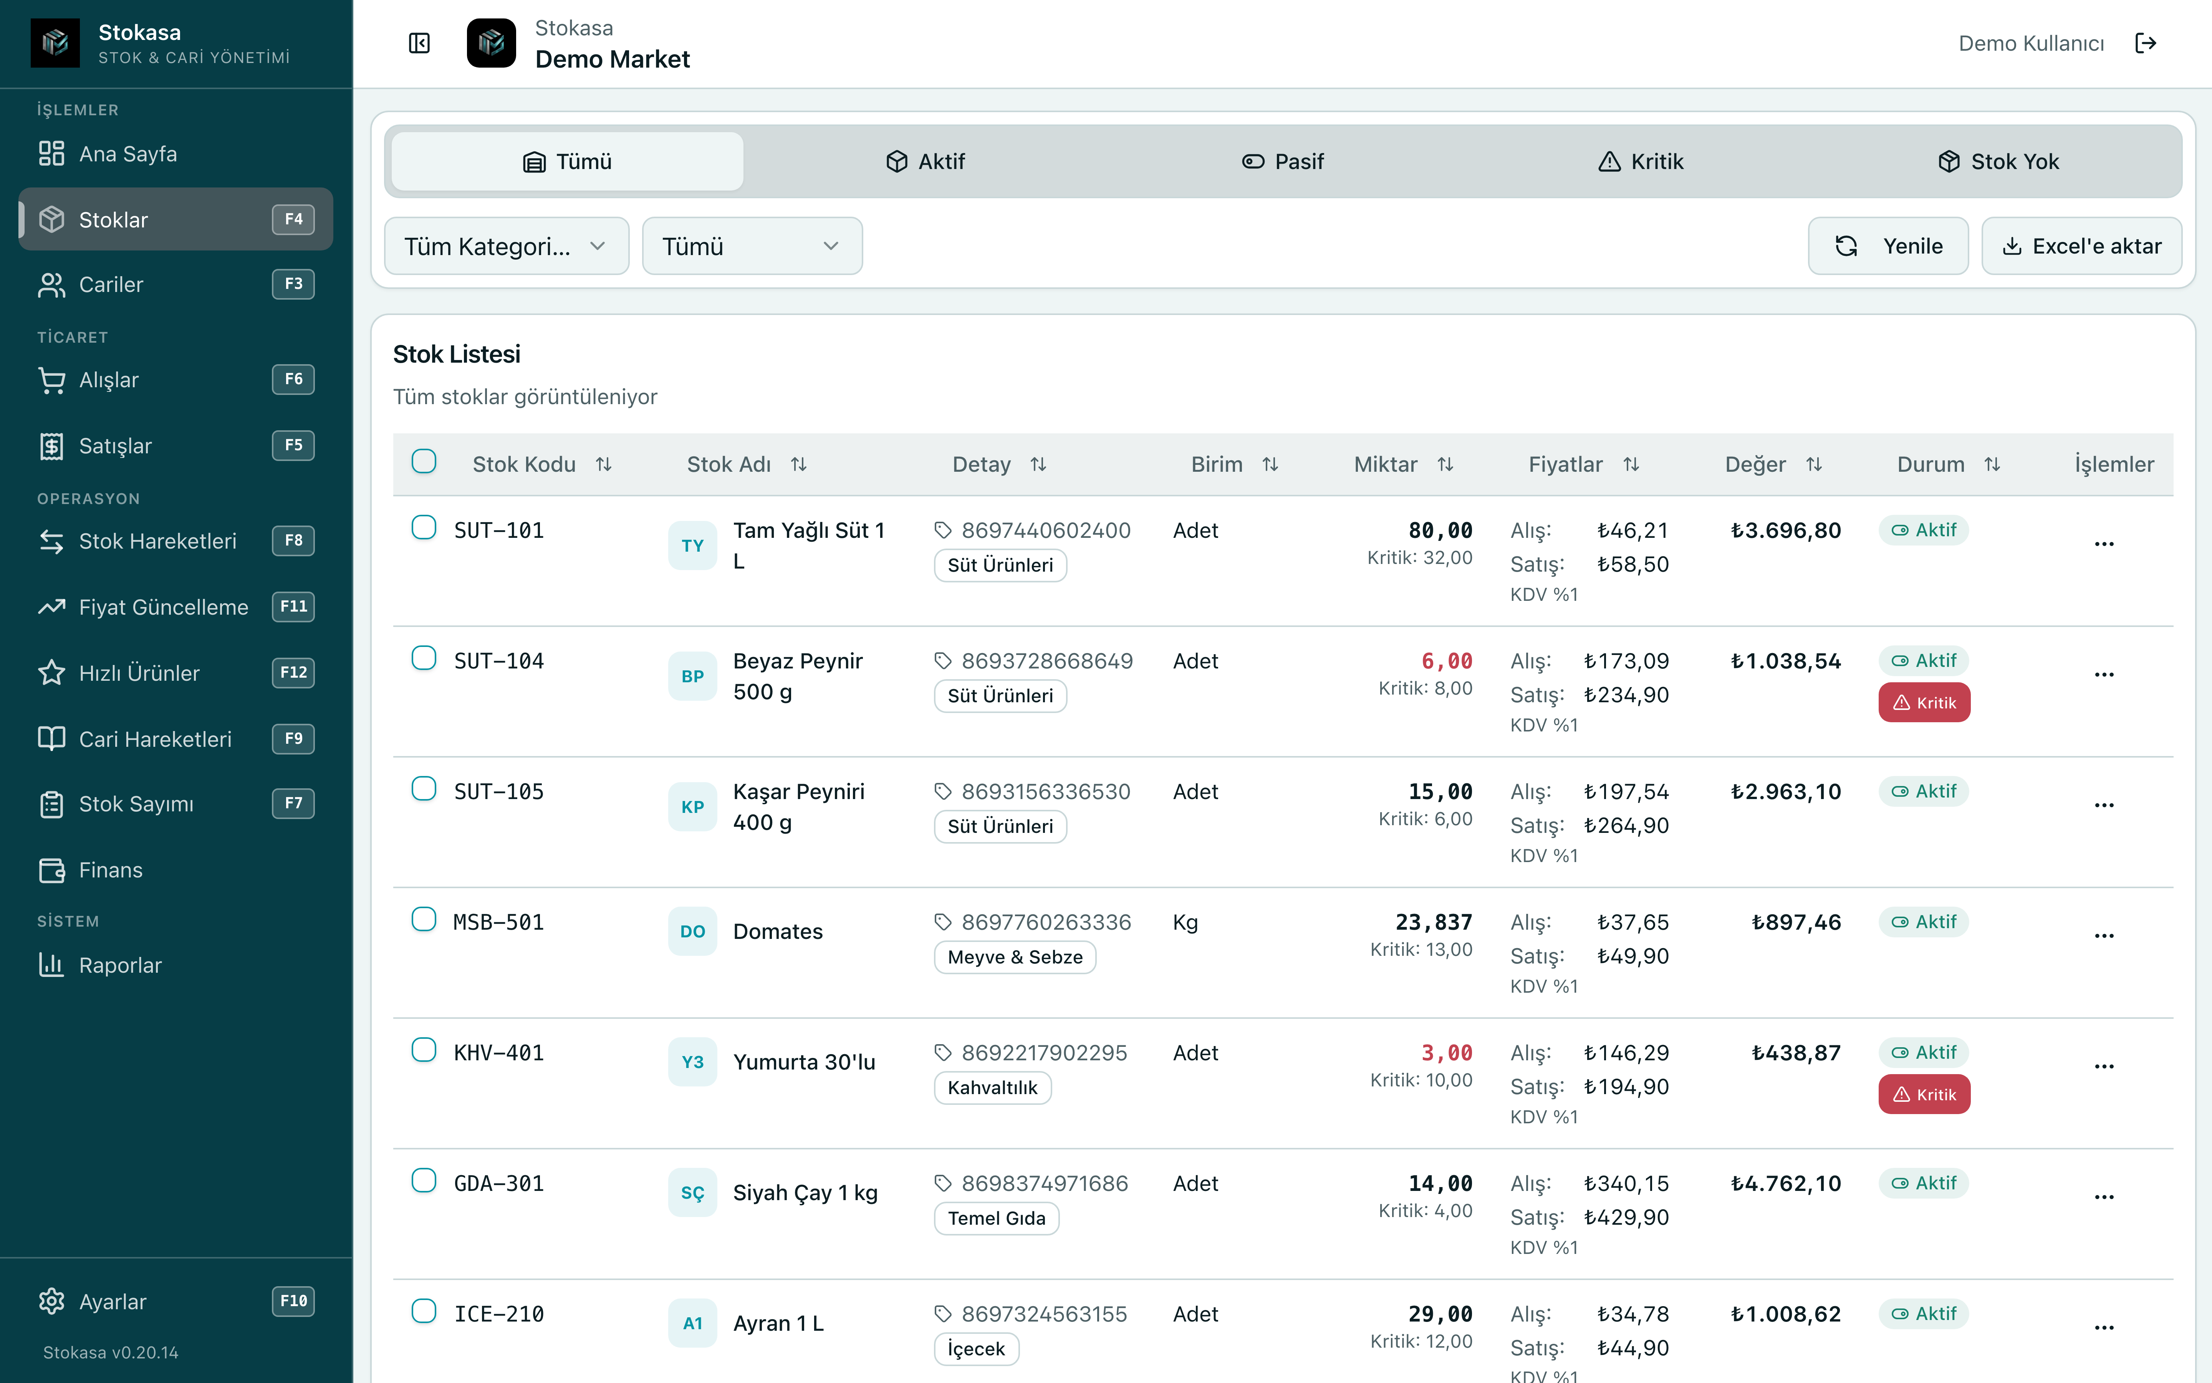Click the BP avatar for Beyaz Peynir
Viewport: 2212px width, 1383px height.
[x=692, y=676]
